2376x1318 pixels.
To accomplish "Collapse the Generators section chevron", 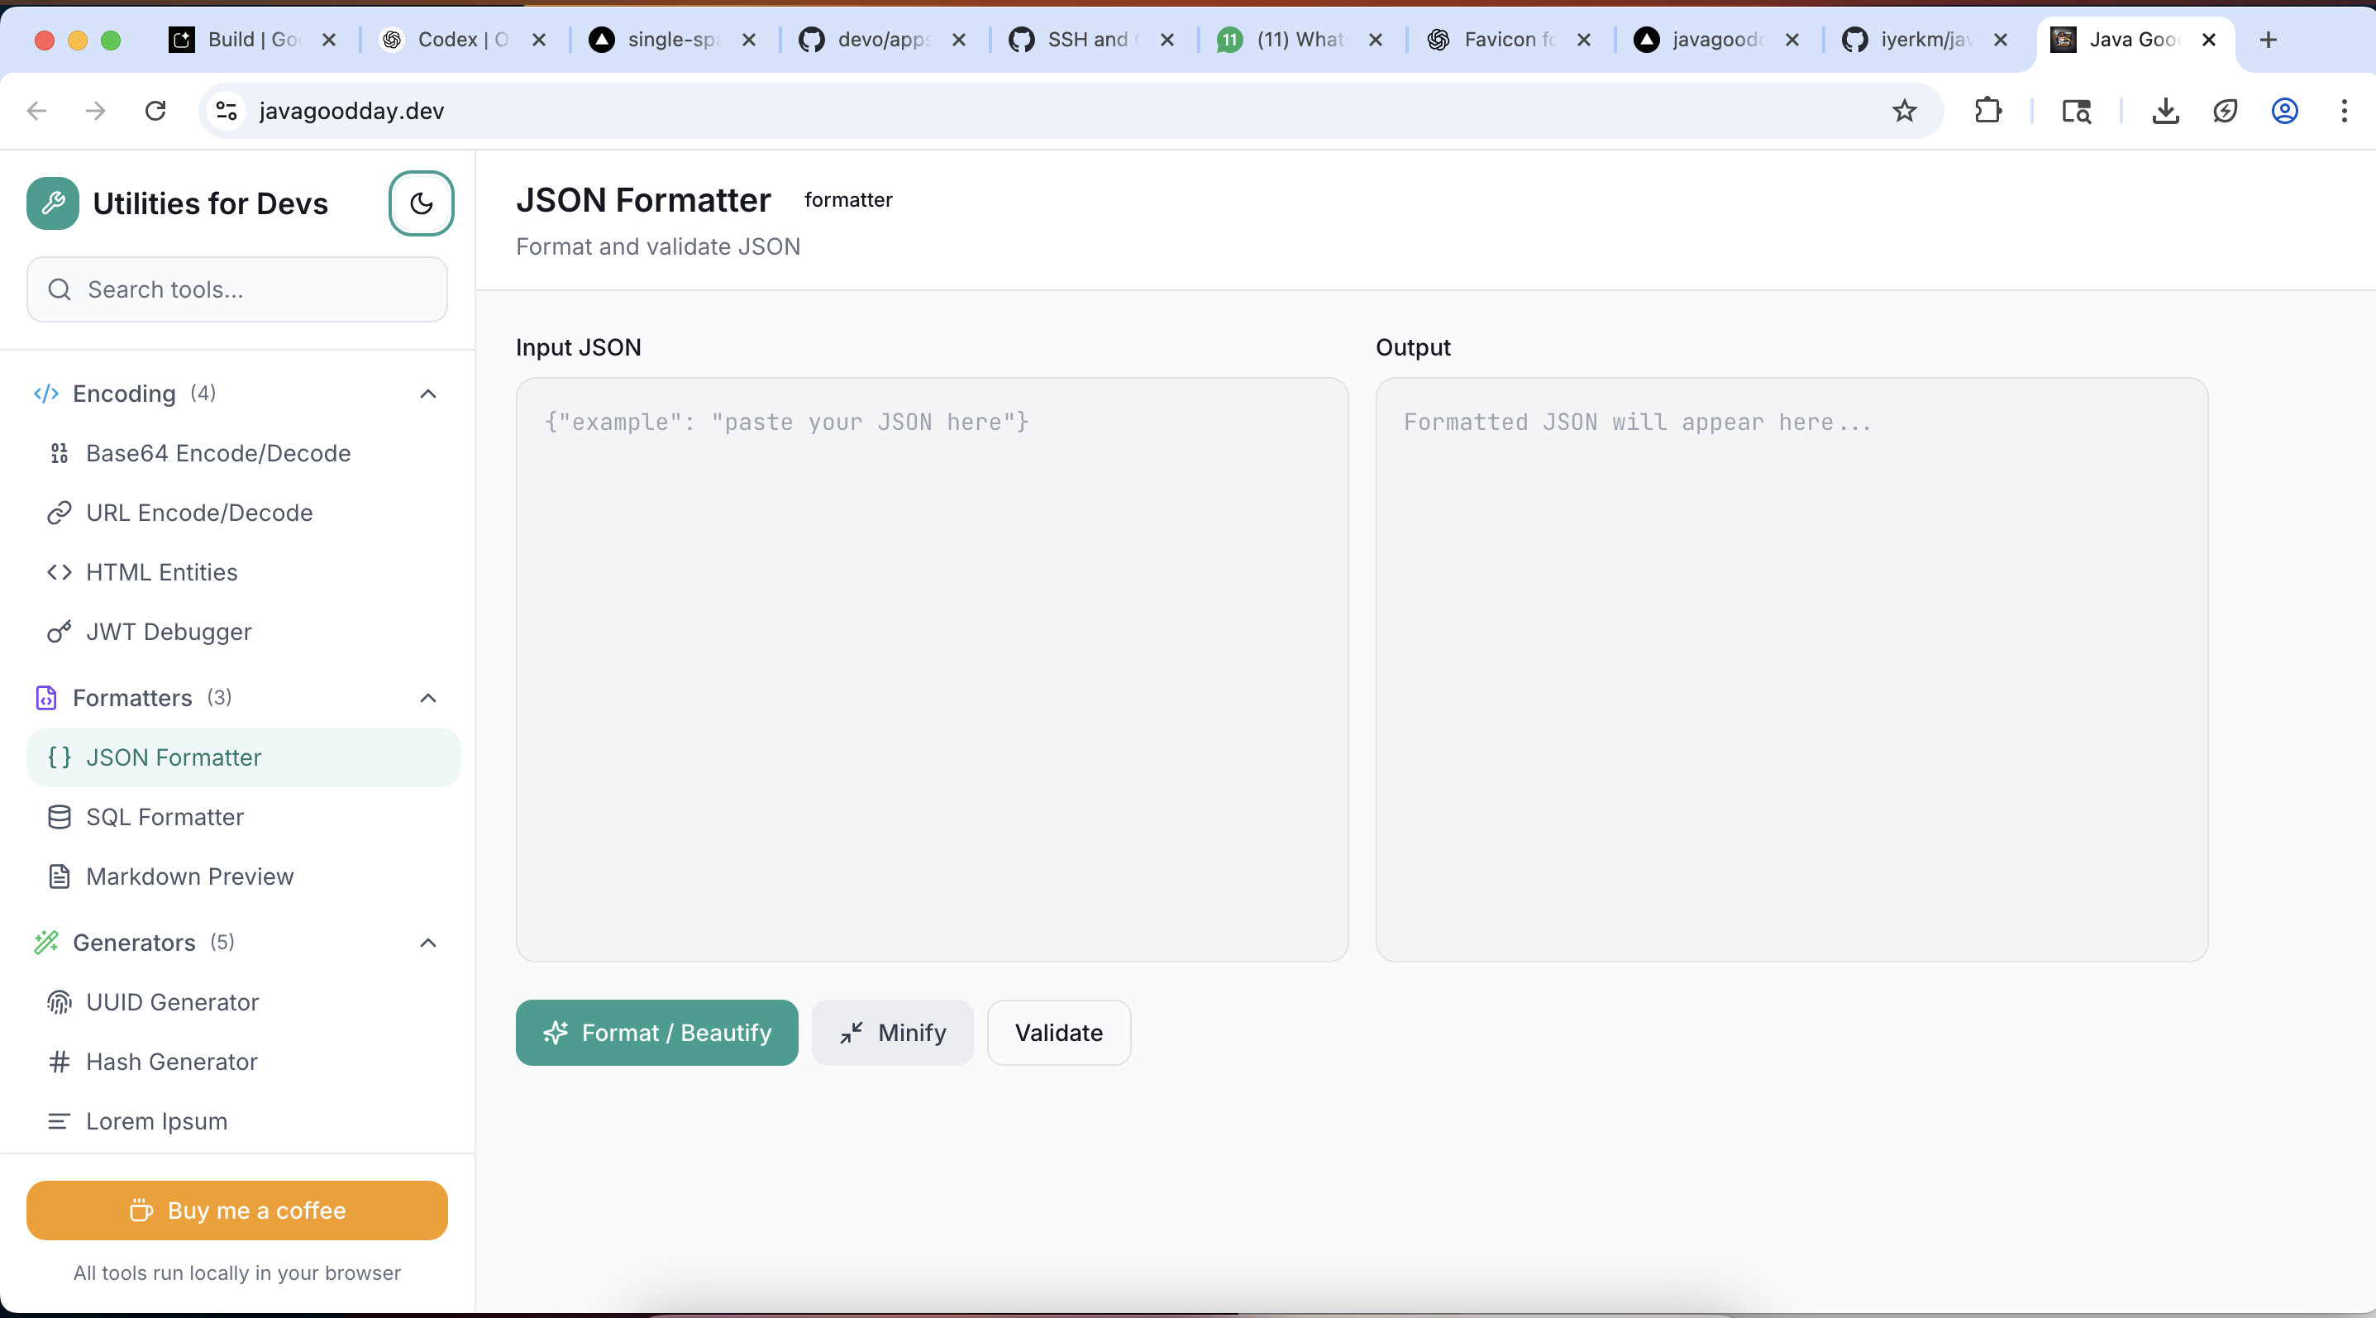I will tap(428, 943).
